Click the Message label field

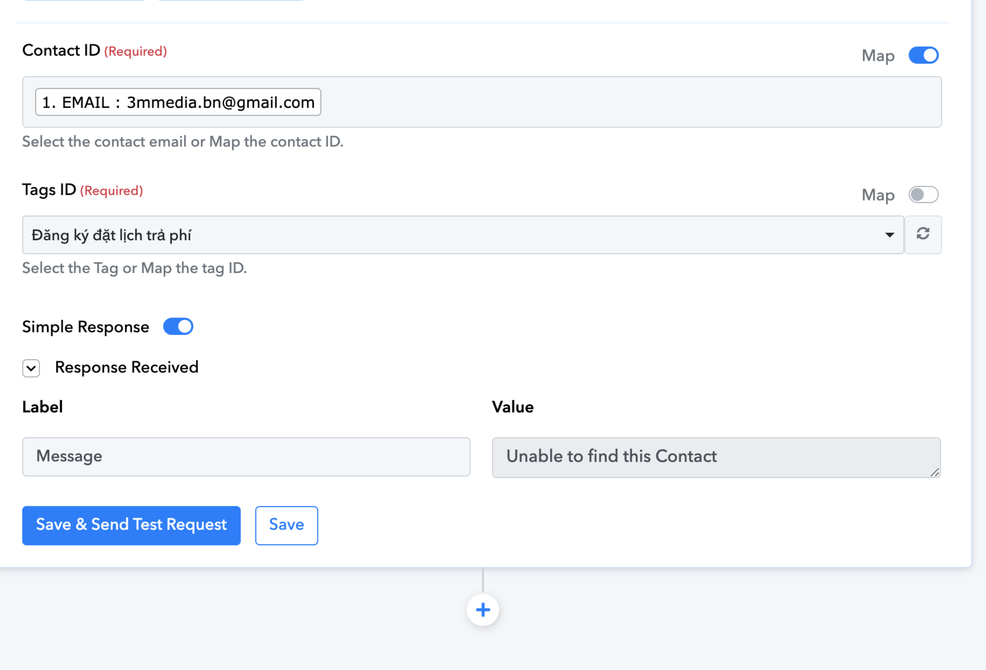[246, 457]
